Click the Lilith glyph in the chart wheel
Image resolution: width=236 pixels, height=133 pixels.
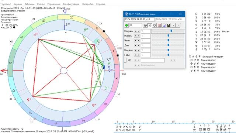click(x=28, y=100)
